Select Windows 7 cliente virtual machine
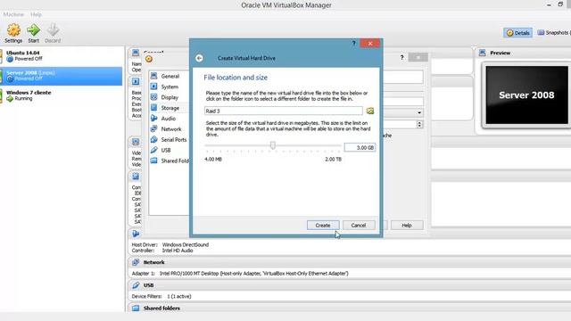Image resolution: width=571 pixels, height=321 pixels. click(x=62, y=95)
